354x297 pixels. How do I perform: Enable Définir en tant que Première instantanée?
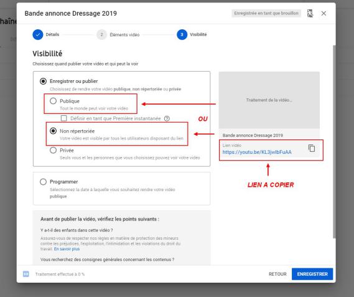point(64,118)
